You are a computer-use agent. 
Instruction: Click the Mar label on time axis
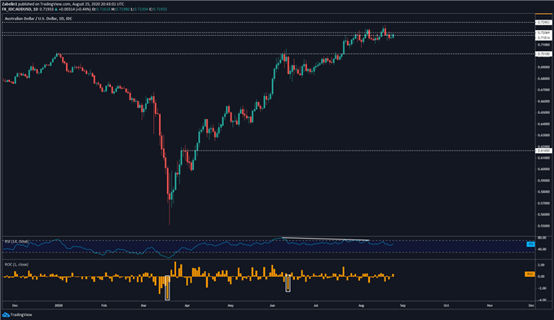coord(143,305)
